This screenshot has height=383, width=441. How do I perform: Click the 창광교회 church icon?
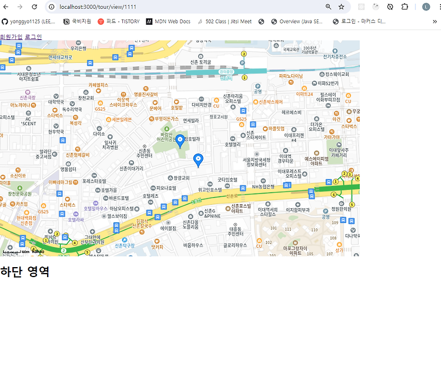point(170,178)
